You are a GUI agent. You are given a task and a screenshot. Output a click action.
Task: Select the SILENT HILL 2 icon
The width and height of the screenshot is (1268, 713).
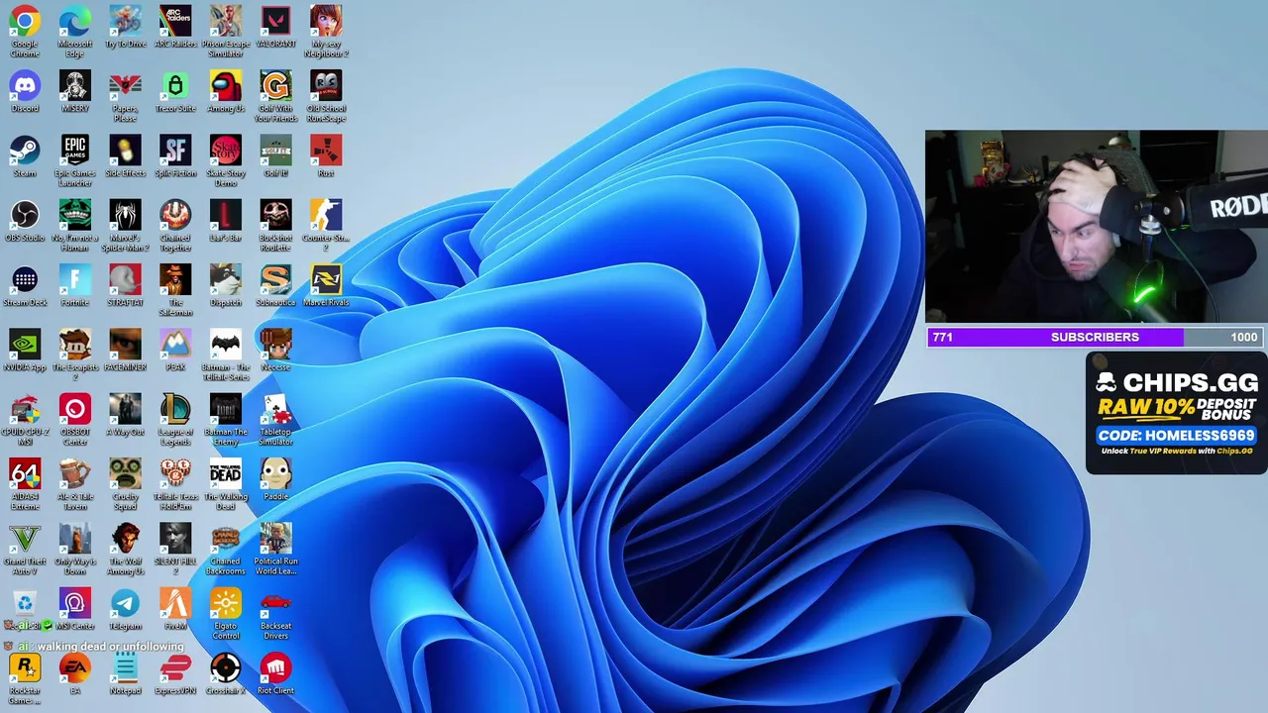(175, 539)
